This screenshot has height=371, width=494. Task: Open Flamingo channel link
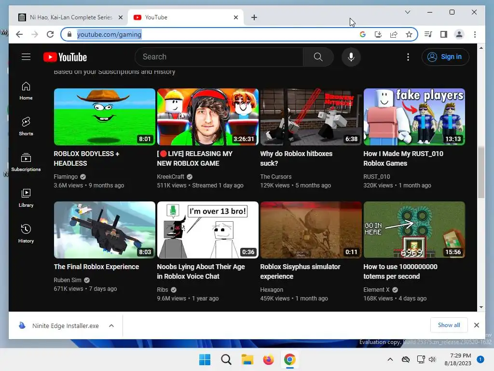click(x=66, y=177)
